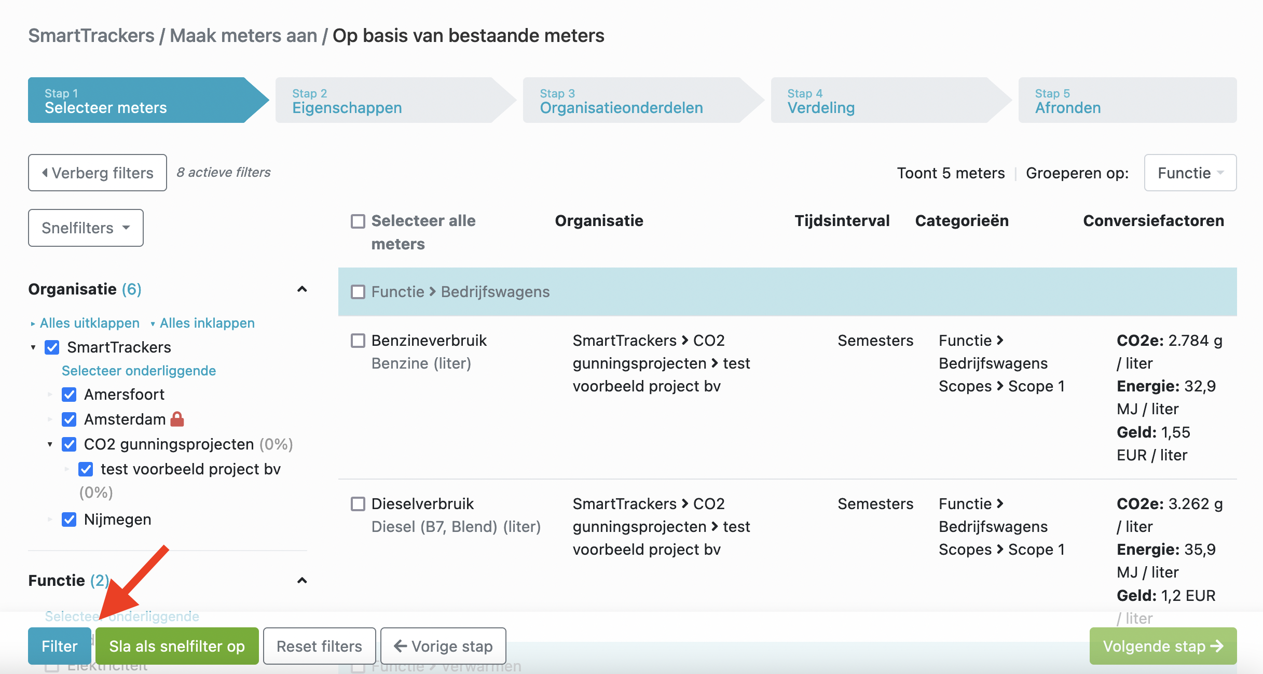Click the Dieselverbruik meter name
1263x674 pixels.
(x=422, y=504)
